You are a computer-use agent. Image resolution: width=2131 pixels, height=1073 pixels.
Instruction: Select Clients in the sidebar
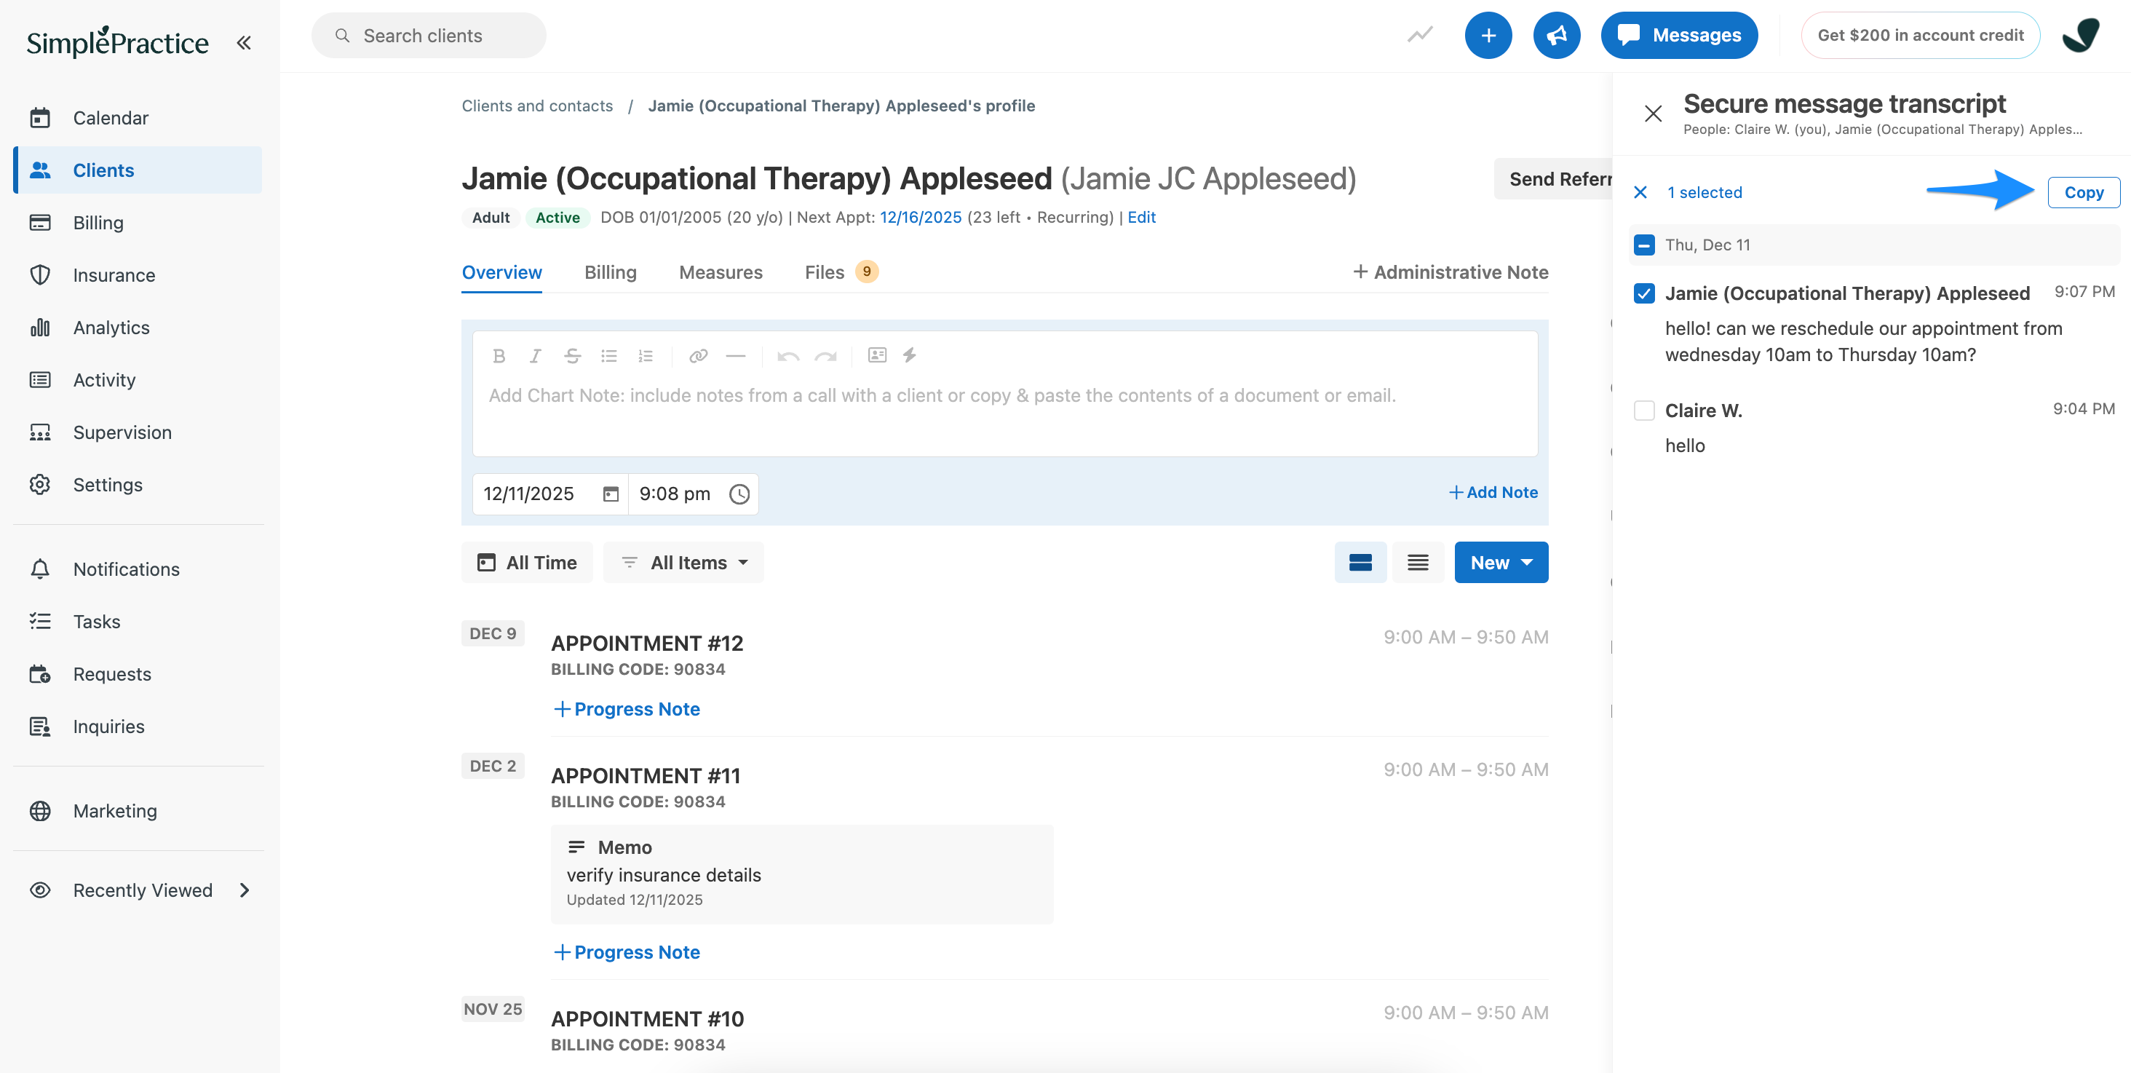pos(138,170)
